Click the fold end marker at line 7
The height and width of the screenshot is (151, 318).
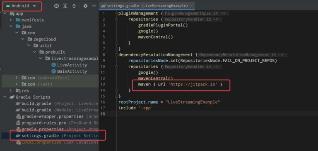point(116,49)
